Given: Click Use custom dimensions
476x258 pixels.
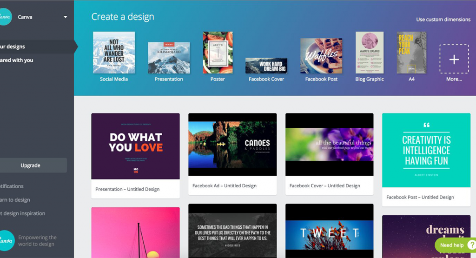Looking at the screenshot, I should click(x=443, y=20).
